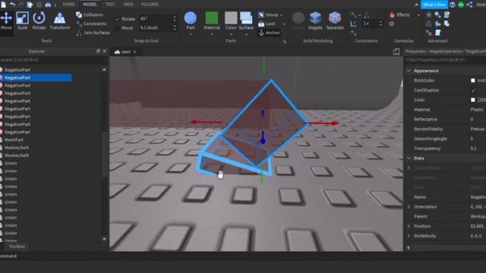The height and width of the screenshot is (273, 486).
Task: Click the Color property swatch
Action: (472, 100)
